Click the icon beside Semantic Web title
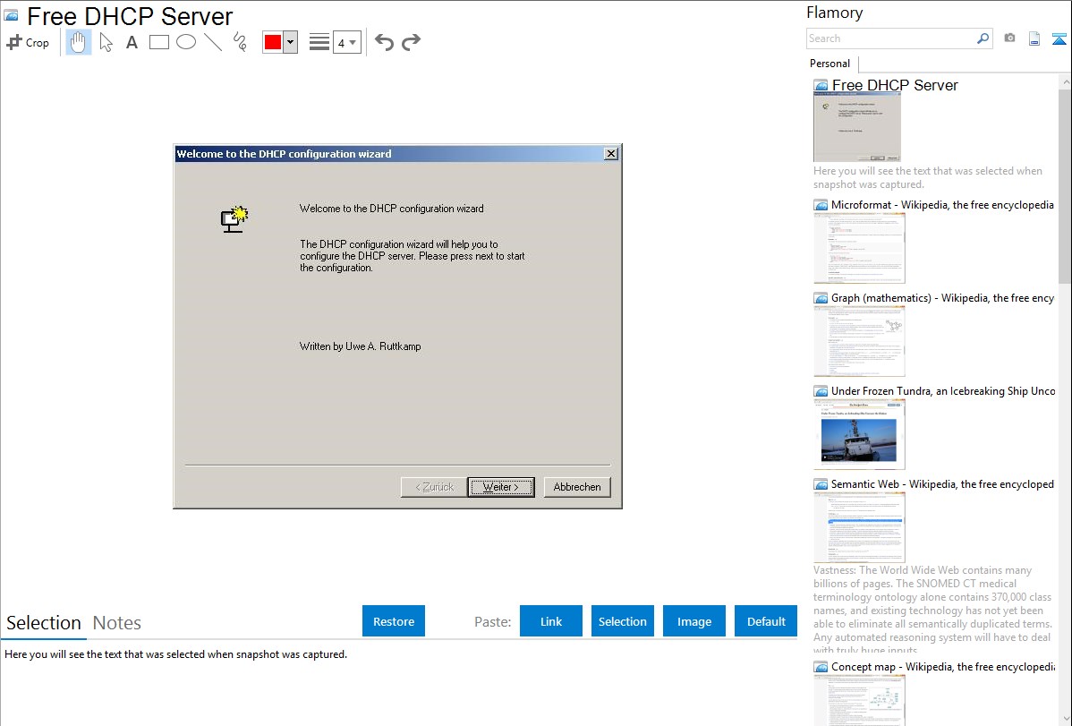Image resolution: width=1072 pixels, height=726 pixels. click(821, 484)
